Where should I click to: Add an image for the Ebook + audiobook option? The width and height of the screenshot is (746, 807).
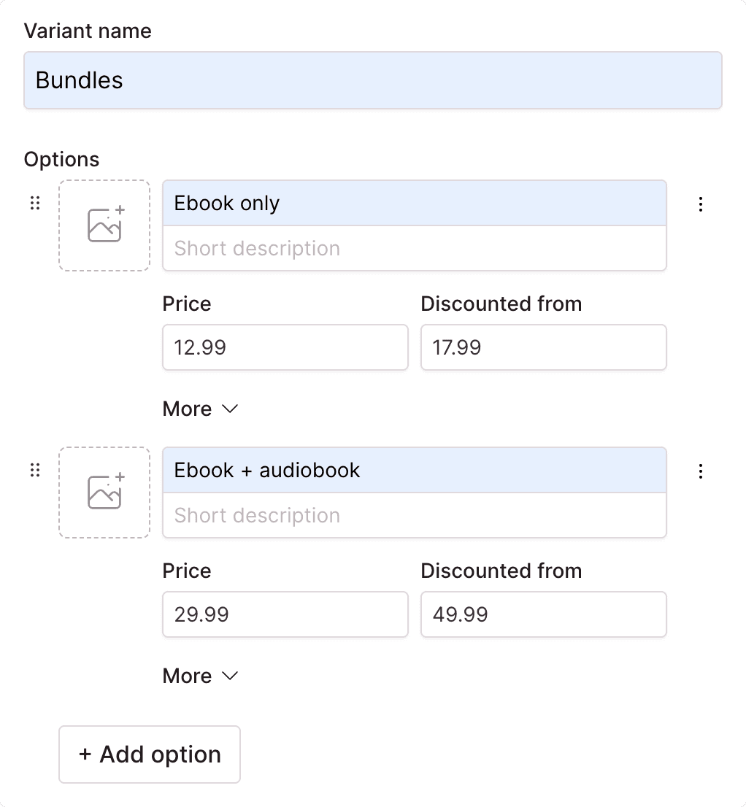pos(104,493)
